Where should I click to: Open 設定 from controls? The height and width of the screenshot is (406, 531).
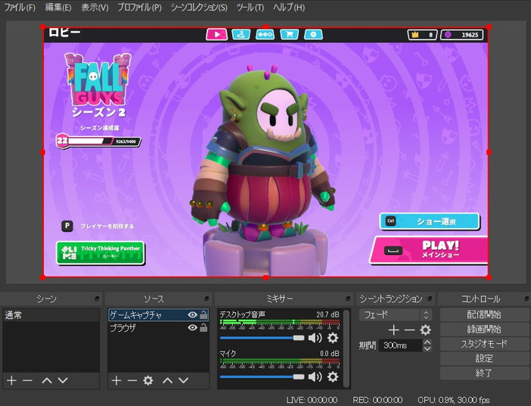click(x=484, y=359)
